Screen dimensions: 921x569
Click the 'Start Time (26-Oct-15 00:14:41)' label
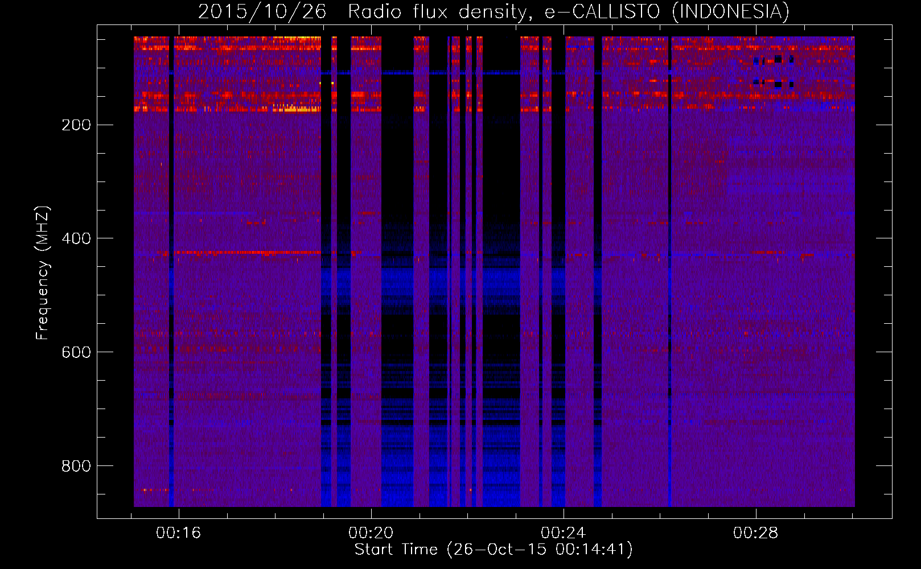pyautogui.click(x=494, y=549)
